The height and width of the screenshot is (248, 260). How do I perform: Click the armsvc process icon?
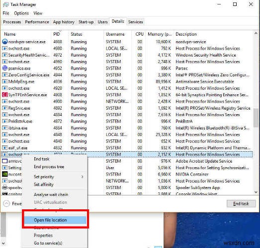[x=5, y=161]
